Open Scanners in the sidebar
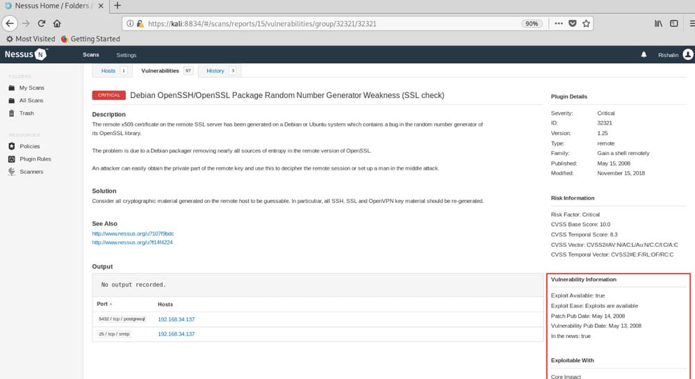The height and width of the screenshot is (379, 695). 31,172
